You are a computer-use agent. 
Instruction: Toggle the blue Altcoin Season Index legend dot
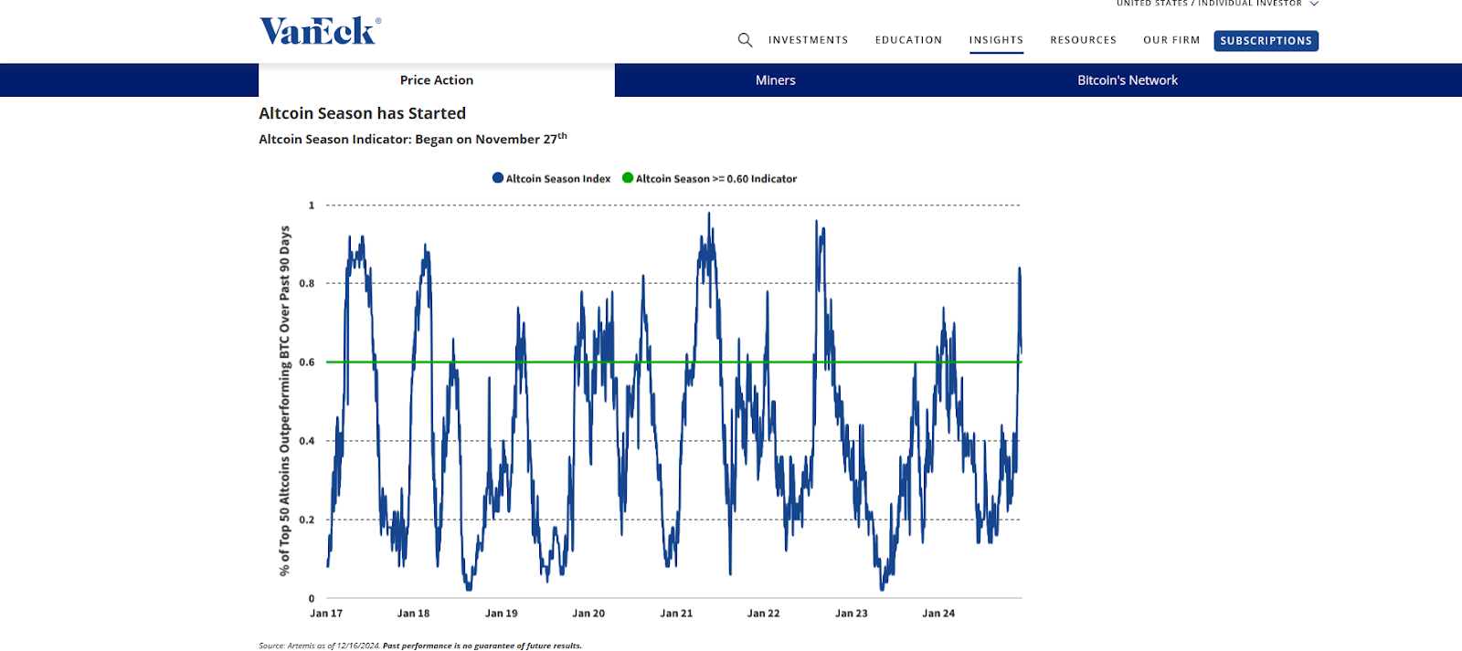click(x=498, y=178)
